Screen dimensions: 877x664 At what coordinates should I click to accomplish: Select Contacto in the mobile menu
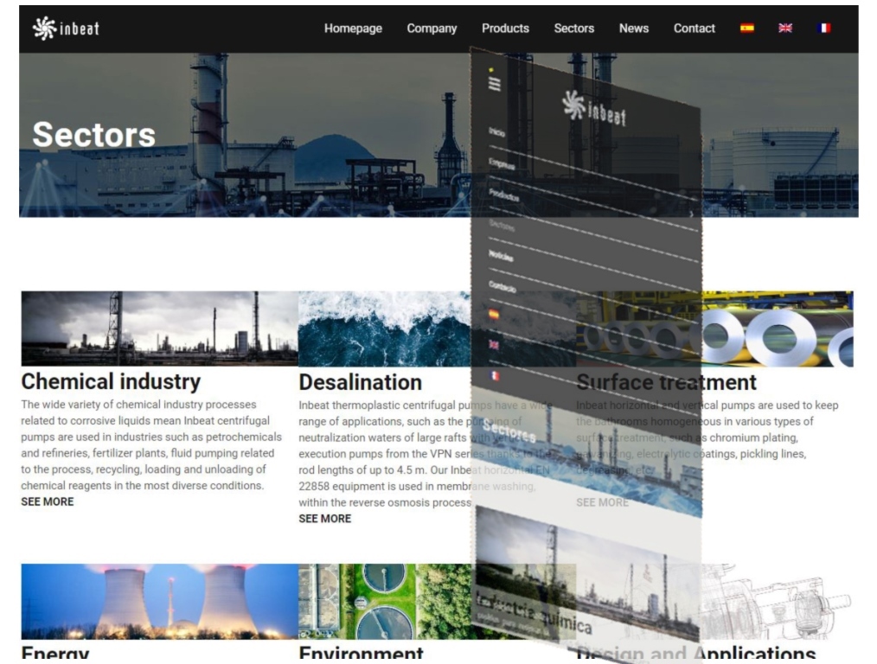click(x=503, y=286)
